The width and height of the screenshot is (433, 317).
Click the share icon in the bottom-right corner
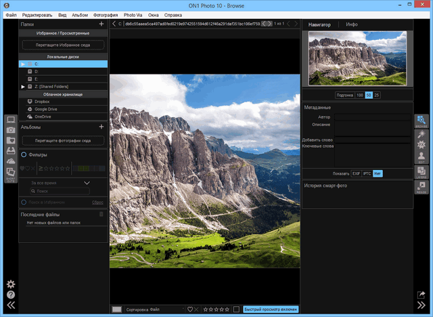(x=421, y=295)
